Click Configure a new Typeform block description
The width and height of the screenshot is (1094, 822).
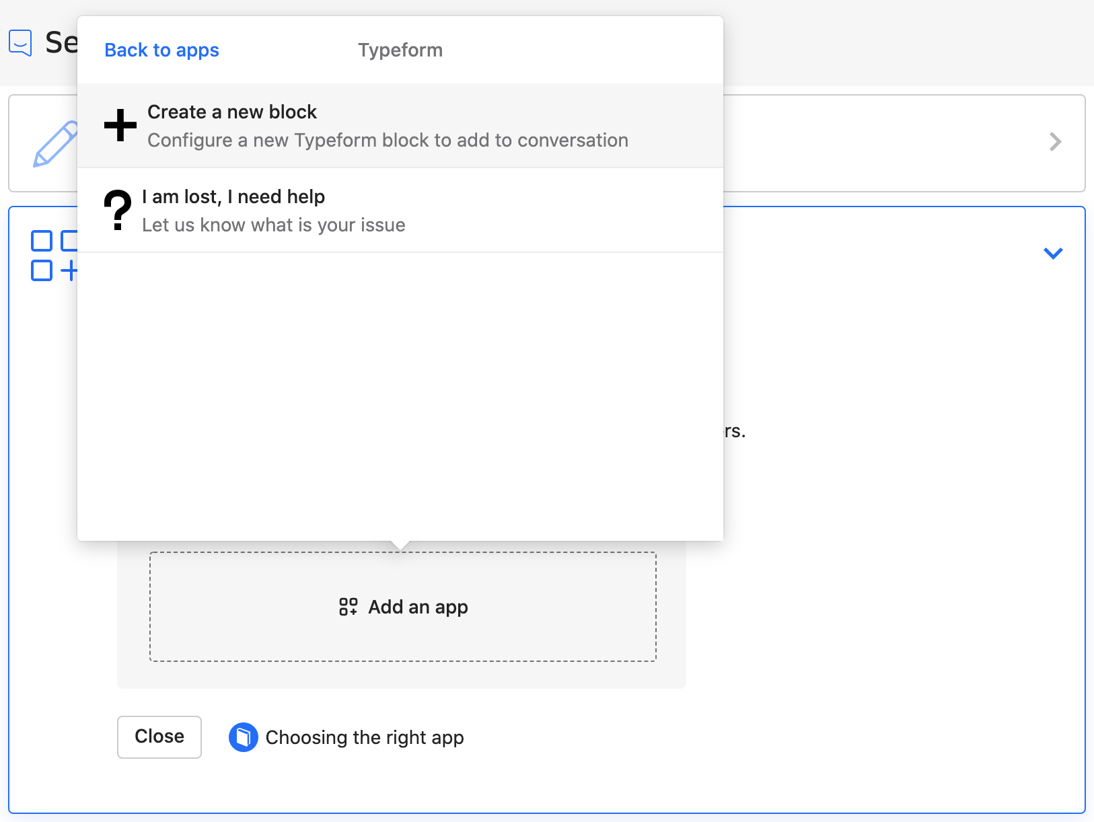[x=388, y=140]
